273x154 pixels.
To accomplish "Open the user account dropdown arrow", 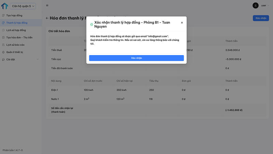I will (x=268, y=5).
